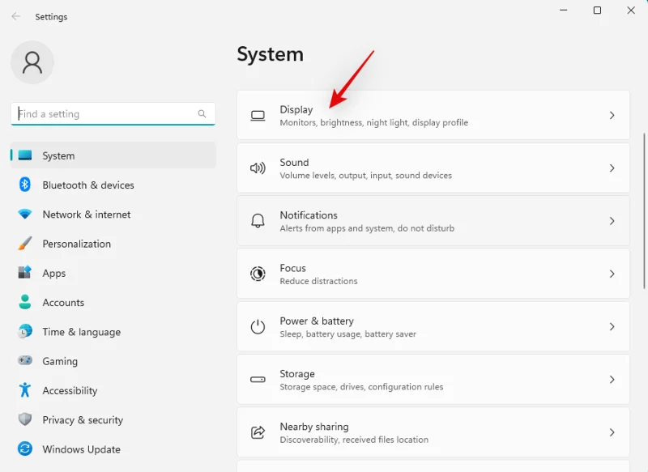Screen dimensions: 648x472
Task: Click the user profile avatar
Action: tap(32, 62)
